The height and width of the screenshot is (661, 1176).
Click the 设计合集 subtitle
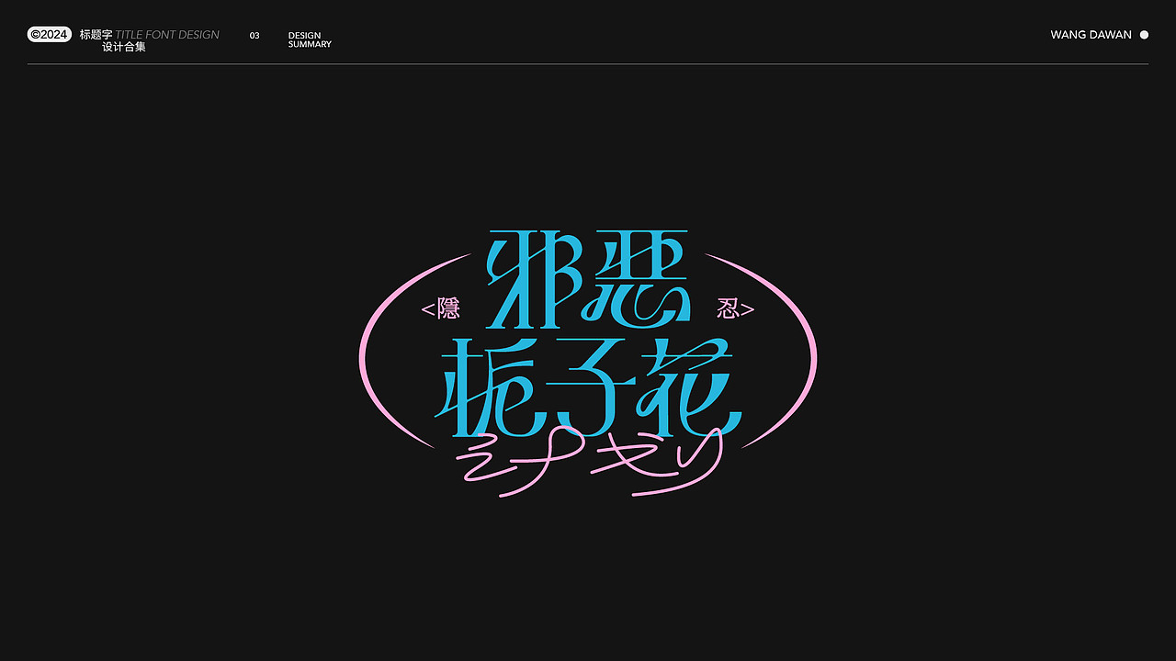[x=124, y=47]
